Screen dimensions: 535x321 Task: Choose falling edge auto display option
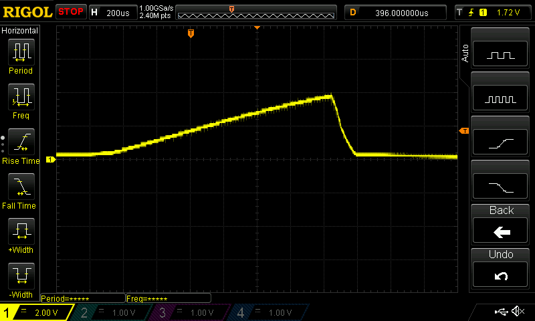coord(500,187)
